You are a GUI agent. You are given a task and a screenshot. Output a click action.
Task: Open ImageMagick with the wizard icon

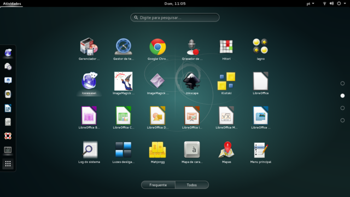123,81
